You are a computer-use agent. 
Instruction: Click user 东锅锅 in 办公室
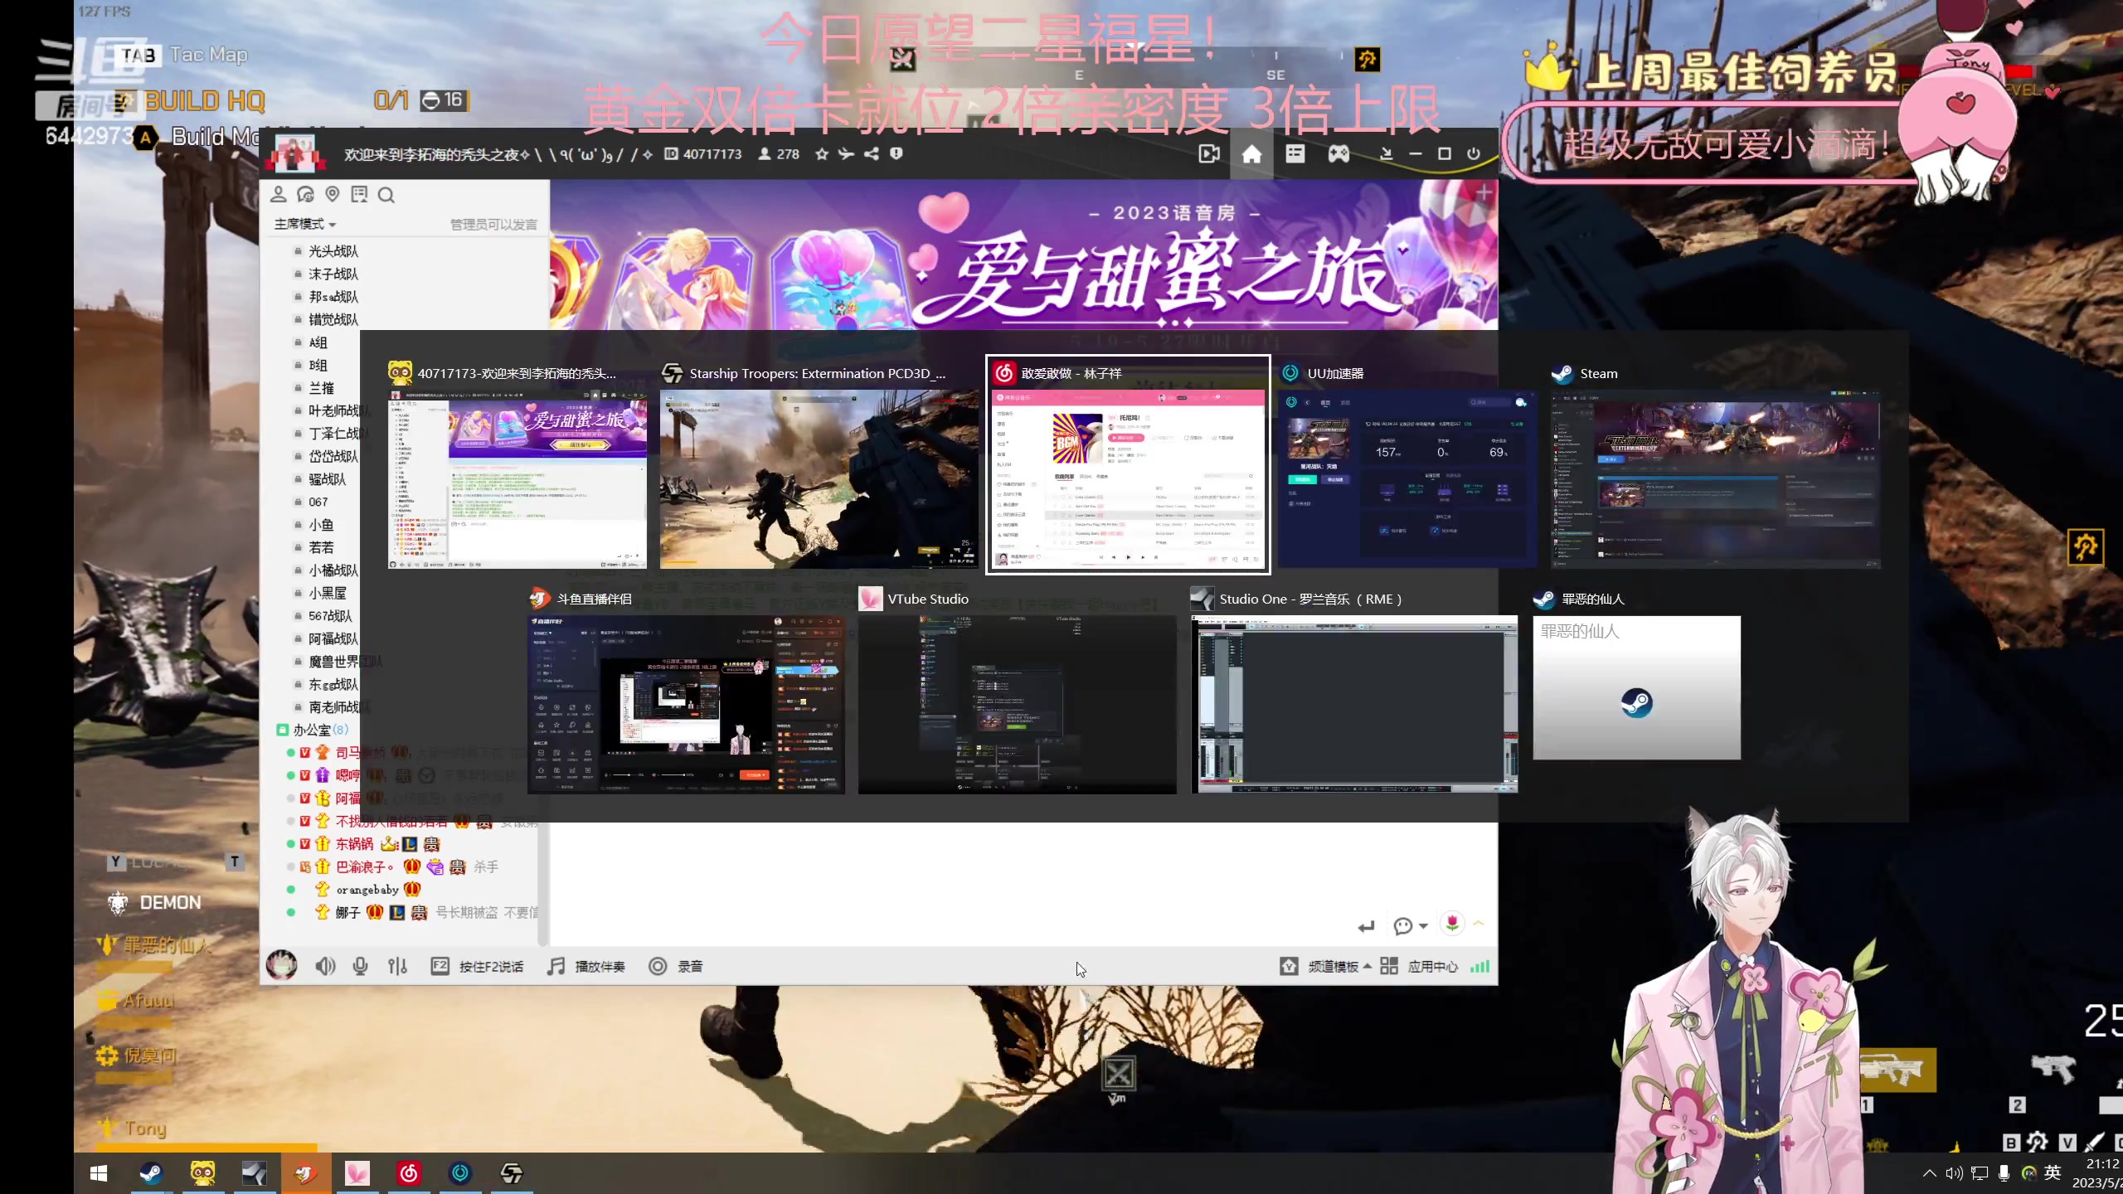click(x=354, y=844)
